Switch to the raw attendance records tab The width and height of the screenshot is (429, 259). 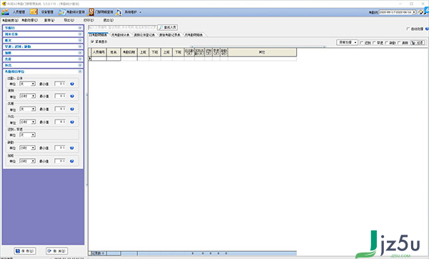tap(170, 35)
